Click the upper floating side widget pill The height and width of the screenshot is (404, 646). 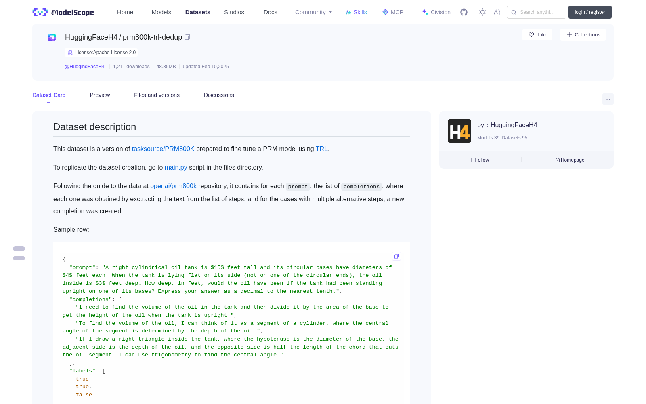point(19,249)
